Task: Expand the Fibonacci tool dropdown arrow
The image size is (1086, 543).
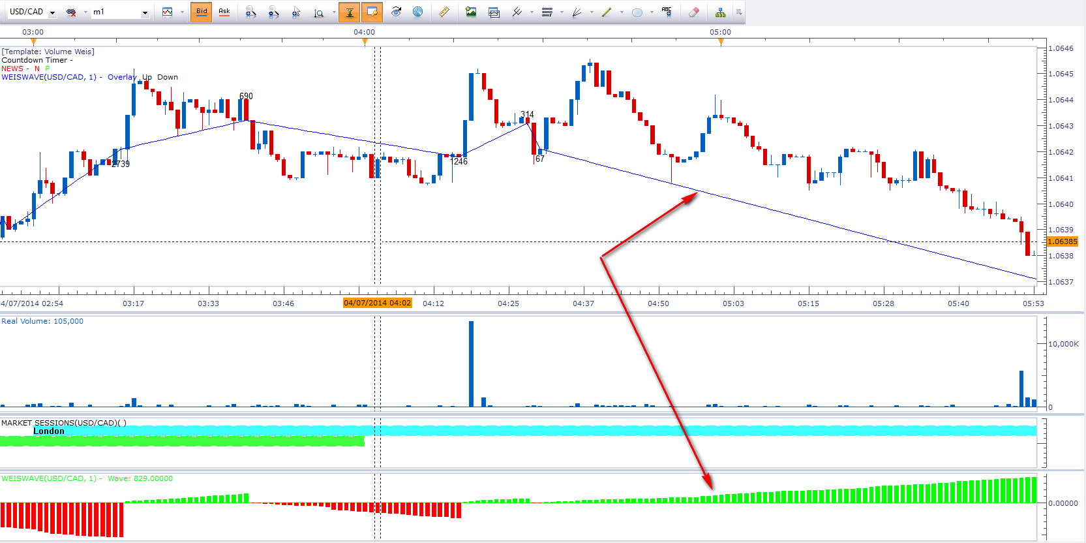Action: point(562,12)
